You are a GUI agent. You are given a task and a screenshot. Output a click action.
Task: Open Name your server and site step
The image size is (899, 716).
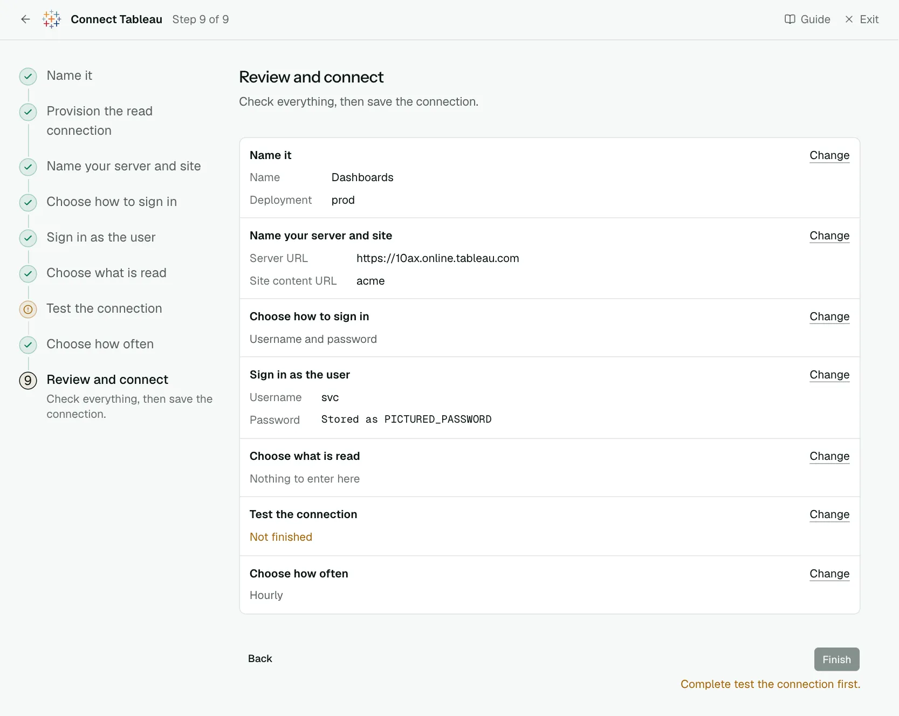[123, 166]
